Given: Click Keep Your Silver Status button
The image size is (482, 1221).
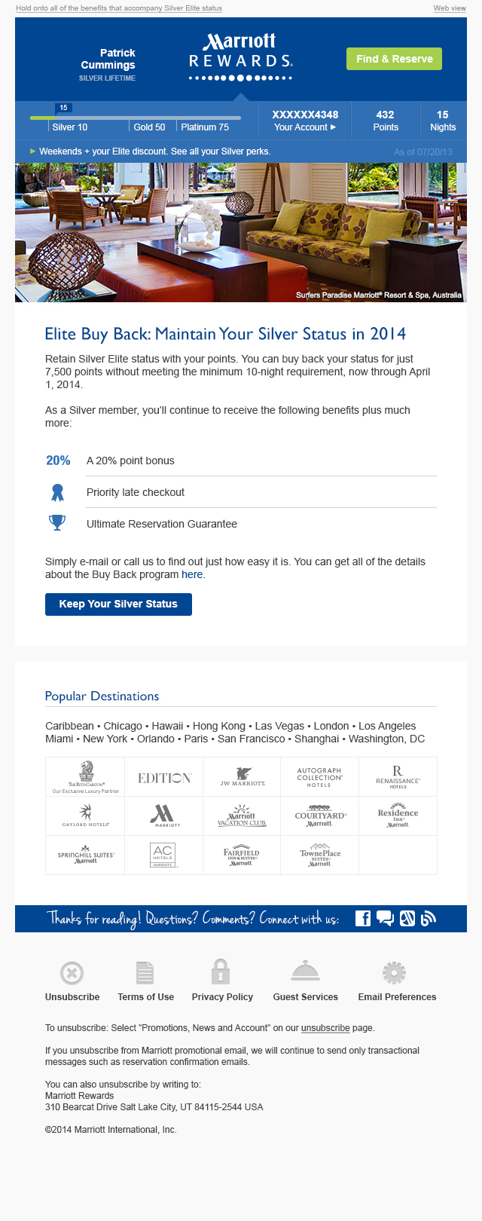Looking at the screenshot, I should click(x=118, y=604).
